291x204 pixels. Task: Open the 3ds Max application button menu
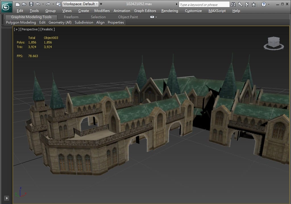[x=7, y=7]
